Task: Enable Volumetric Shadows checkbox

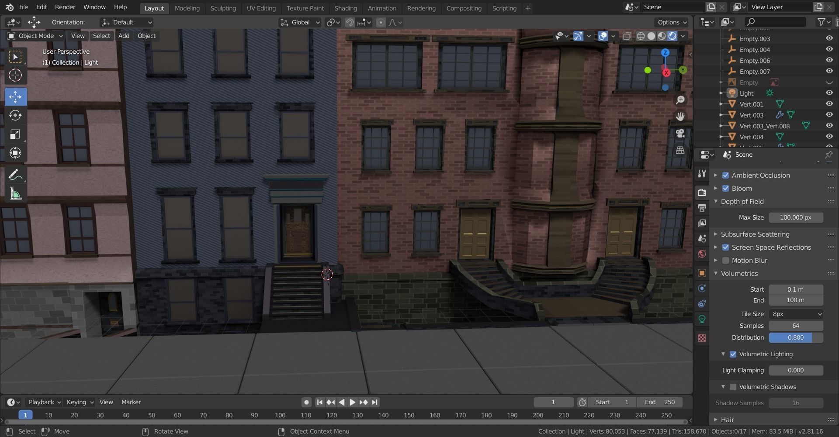Action: pos(733,387)
